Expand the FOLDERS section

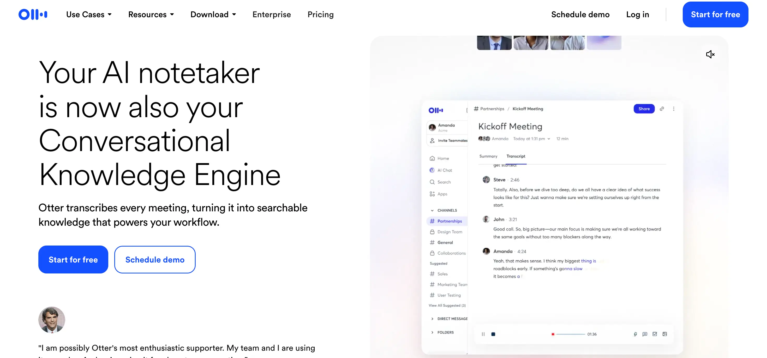pyautogui.click(x=442, y=332)
